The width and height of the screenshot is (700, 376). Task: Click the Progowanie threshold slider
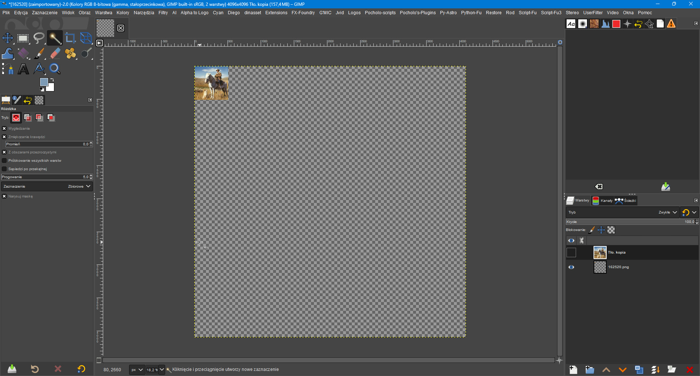point(44,177)
